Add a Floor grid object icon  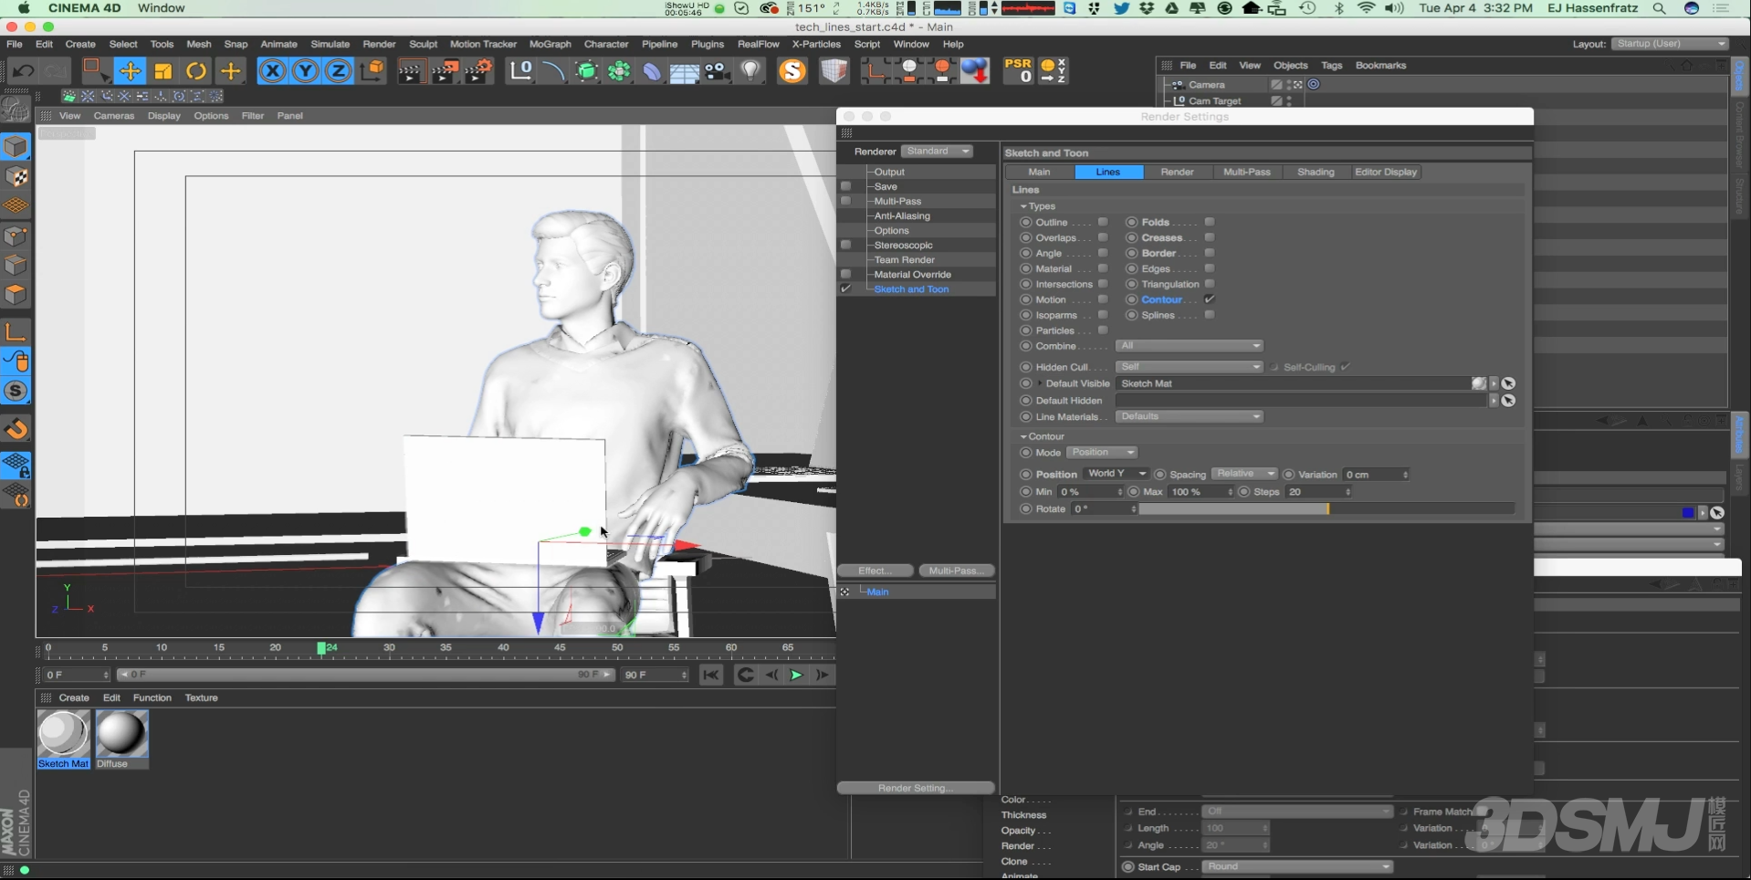pos(685,71)
